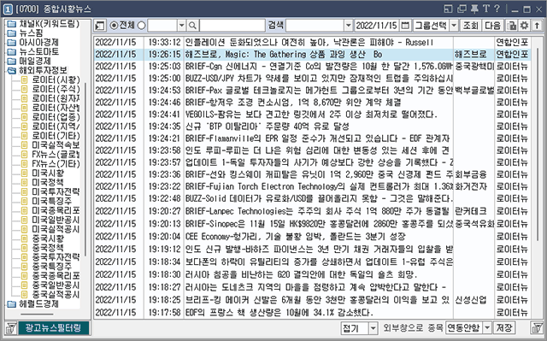Select the 전체 radio button
The height and width of the screenshot is (341, 547).
(114, 26)
